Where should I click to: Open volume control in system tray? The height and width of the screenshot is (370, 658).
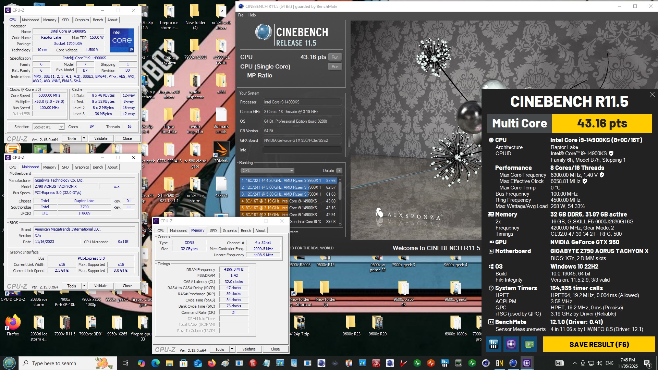pyautogui.click(x=599, y=363)
